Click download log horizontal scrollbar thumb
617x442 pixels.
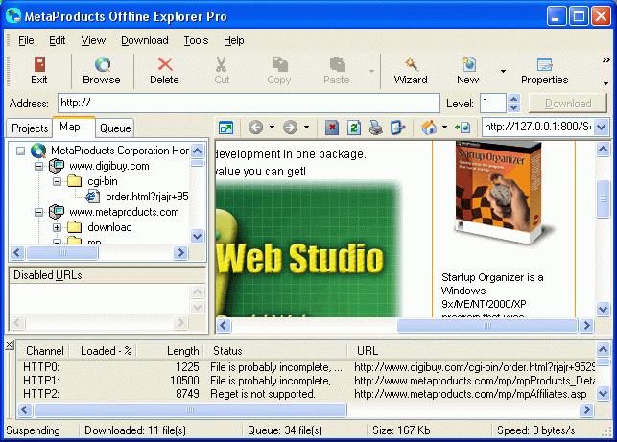click(x=190, y=409)
